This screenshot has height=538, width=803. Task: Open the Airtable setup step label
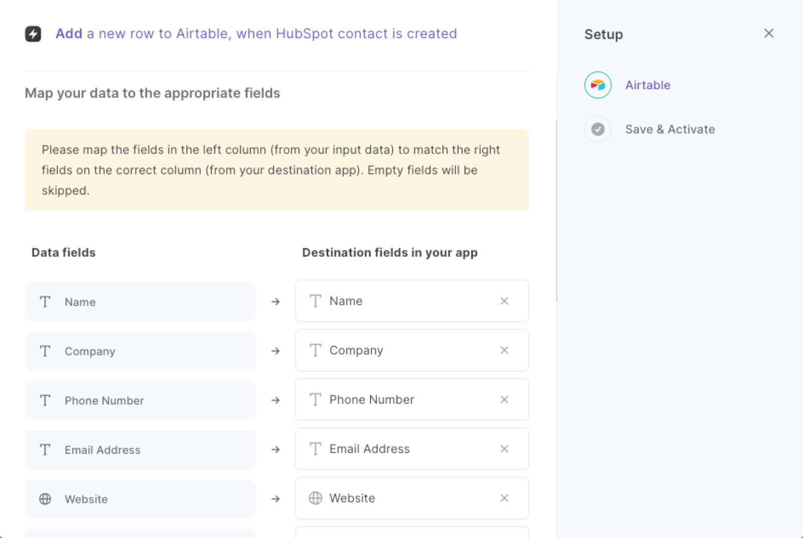coord(647,85)
